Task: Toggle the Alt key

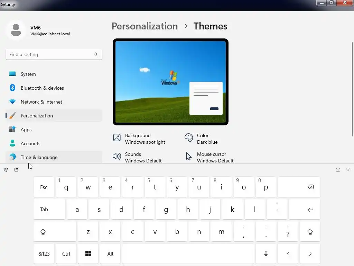Action: pos(110,254)
